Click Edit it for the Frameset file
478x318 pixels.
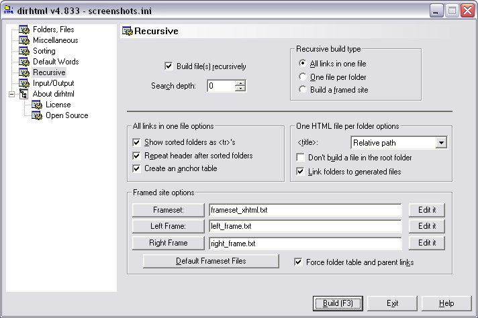click(427, 210)
